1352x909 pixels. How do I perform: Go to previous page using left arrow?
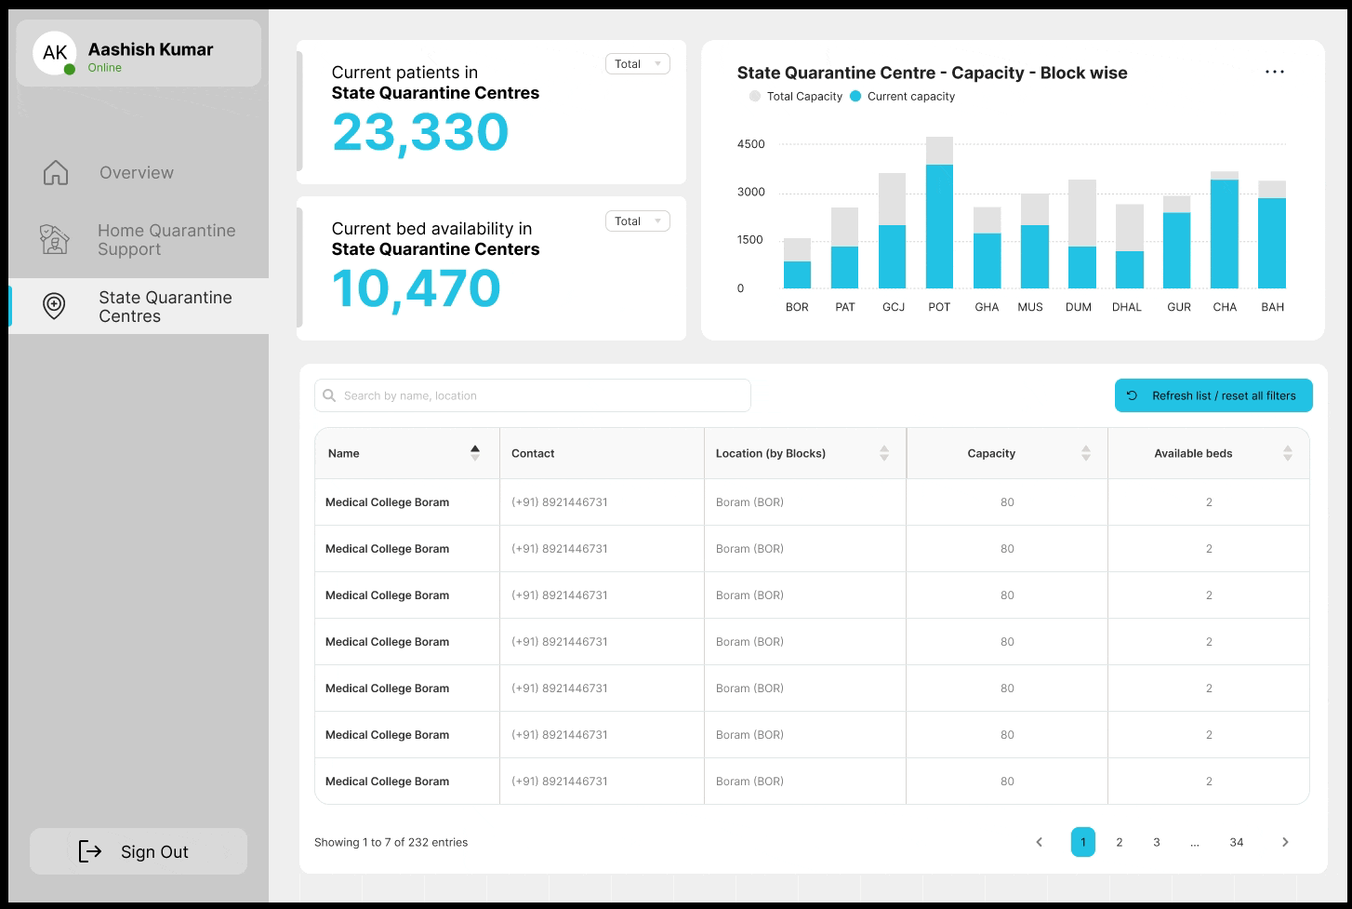[x=1039, y=842]
